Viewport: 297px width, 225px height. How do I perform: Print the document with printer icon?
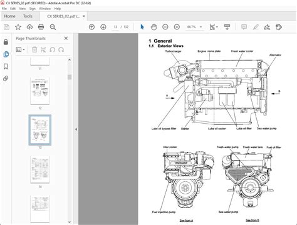tap(41, 27)
